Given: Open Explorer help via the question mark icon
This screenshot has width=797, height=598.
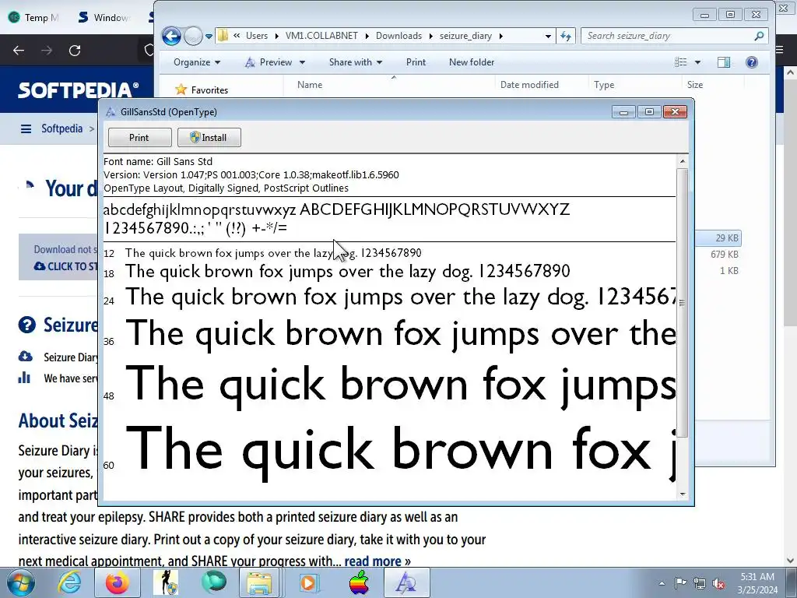Looking at the screenshot, I should (x=752, y=62).
